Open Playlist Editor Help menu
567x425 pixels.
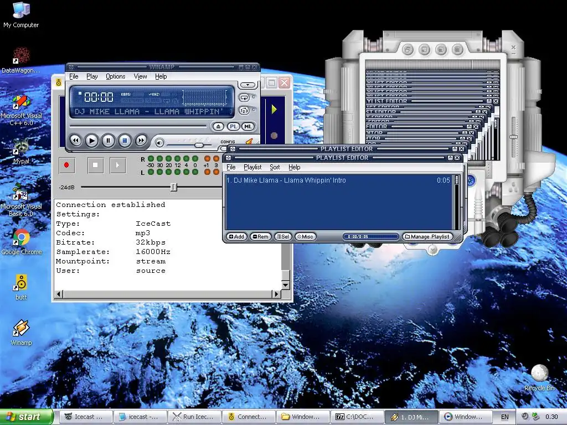(295, 167)
